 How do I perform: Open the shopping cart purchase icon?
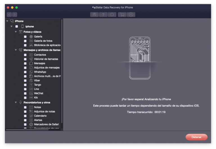click(122, 14)
